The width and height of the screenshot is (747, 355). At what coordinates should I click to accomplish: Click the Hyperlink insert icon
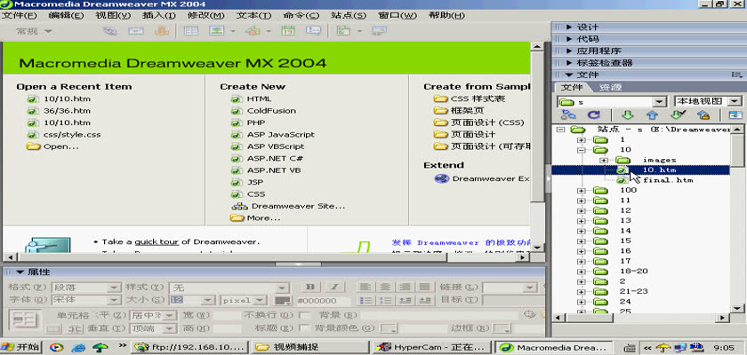point(110,31)
